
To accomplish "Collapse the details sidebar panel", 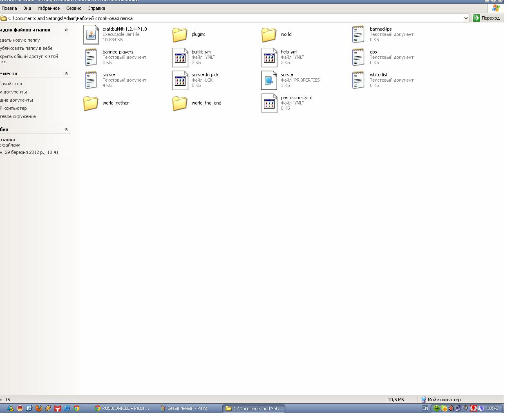I will tap(66, 129).
